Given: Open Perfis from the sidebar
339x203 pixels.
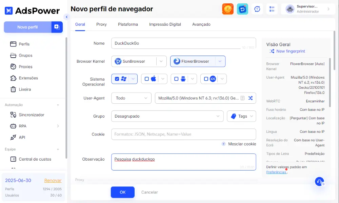Looking at the screenshot, I should tap(24, 44).
